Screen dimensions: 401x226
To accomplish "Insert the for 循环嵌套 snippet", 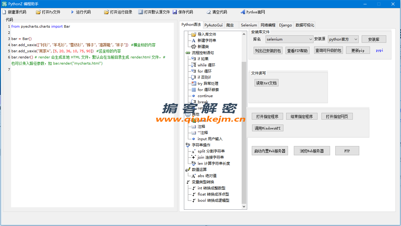I will click(208, 89).
